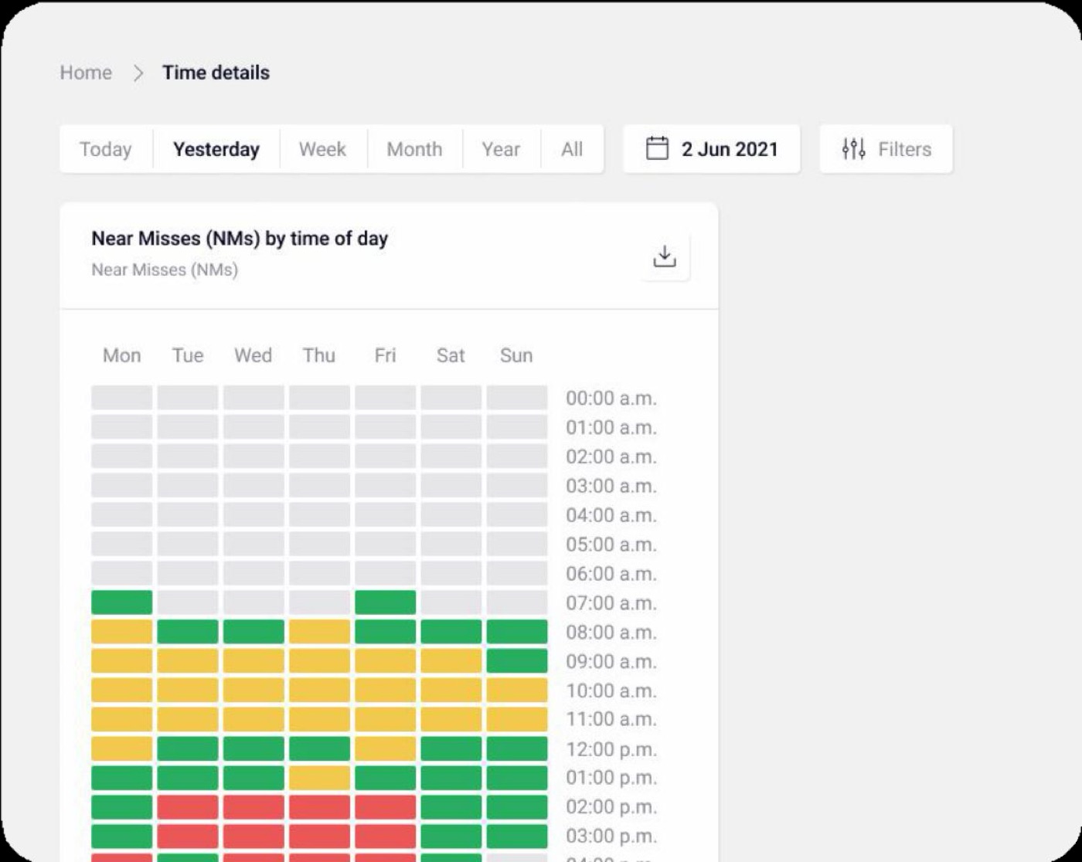This screenshot has width=1082, height=862.
Task: Click the Sat column header
Action: [x=451, y=355]
